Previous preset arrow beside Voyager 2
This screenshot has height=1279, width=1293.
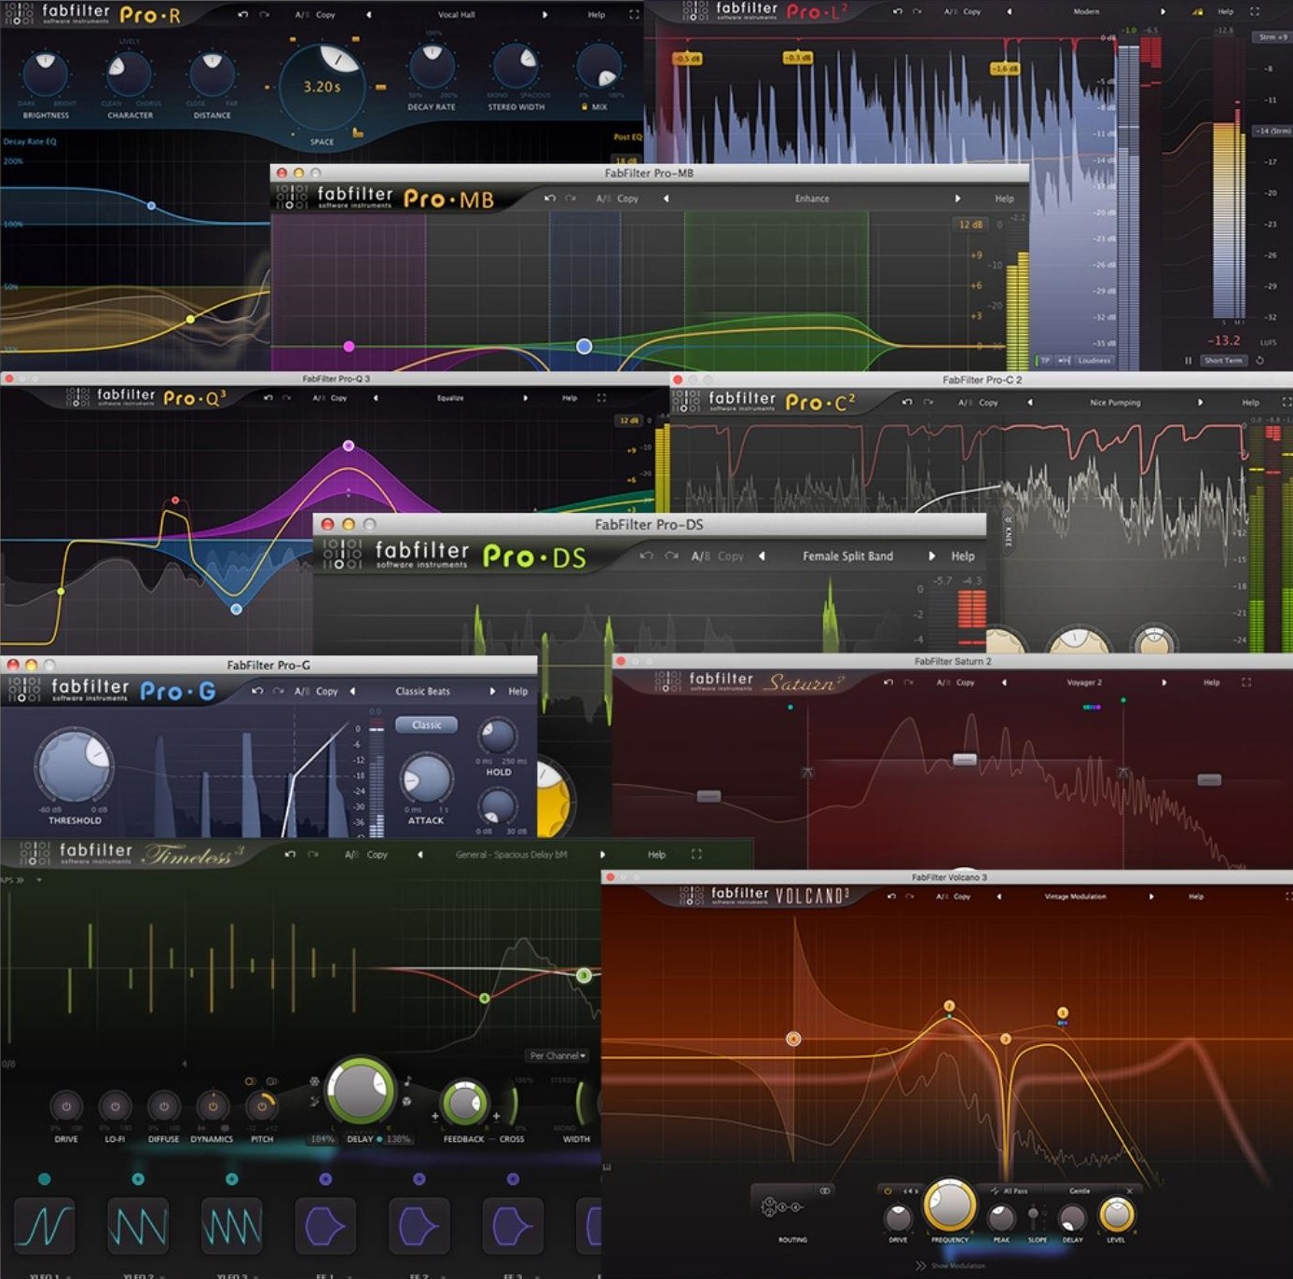pos(1004,682)
